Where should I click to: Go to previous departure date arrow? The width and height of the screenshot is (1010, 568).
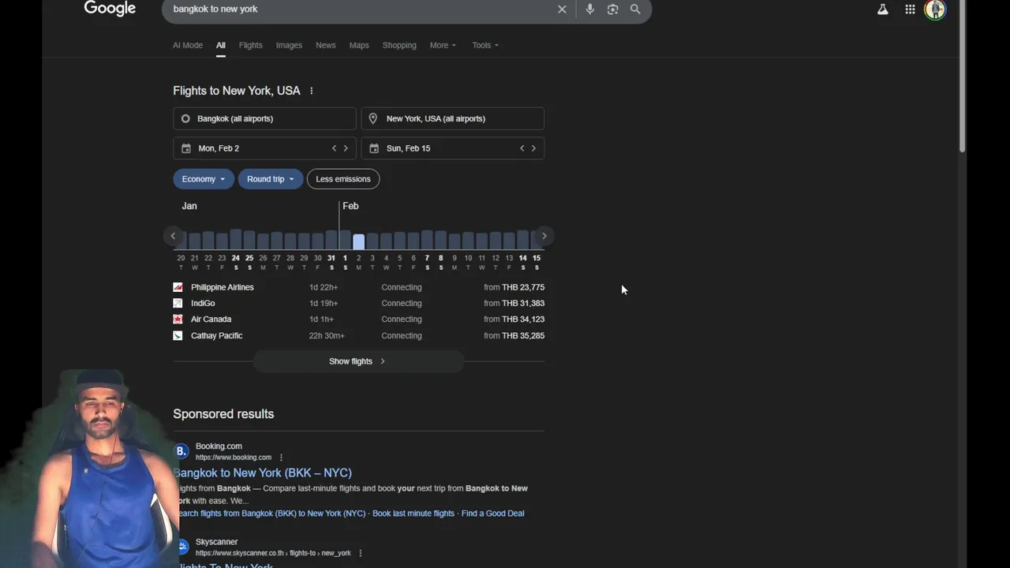click(334, 148)
